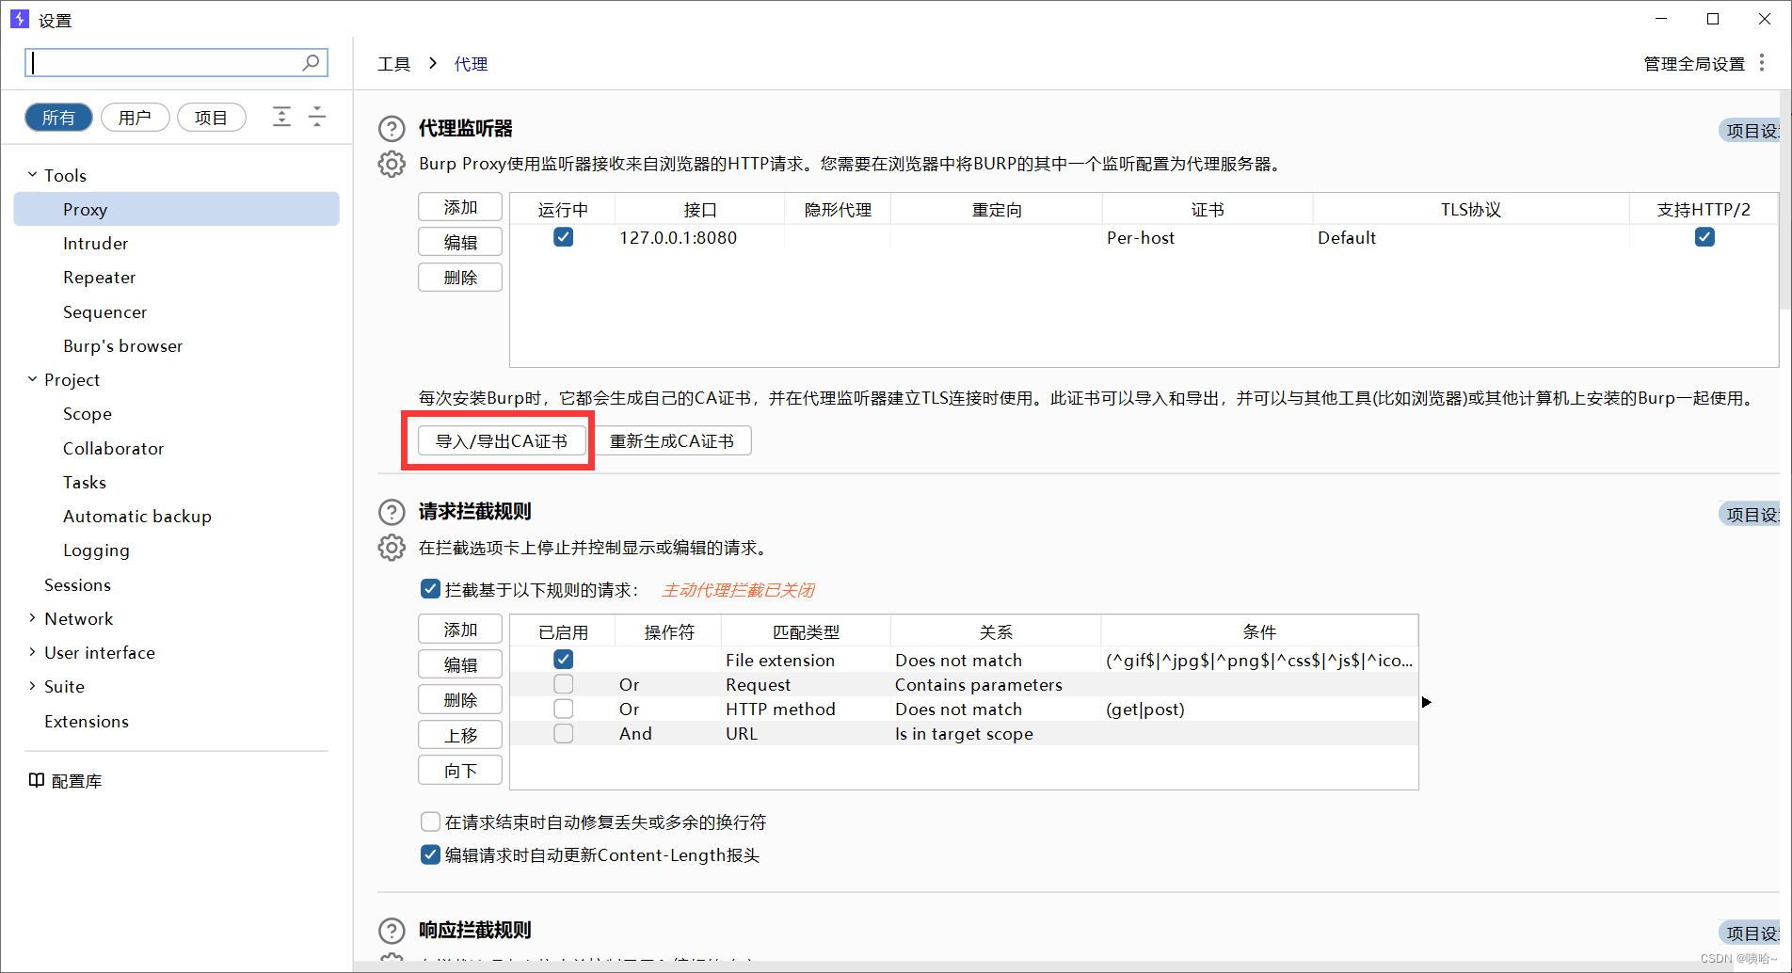Select Collaborator under Project
Image resolution: width=1792 pixels, height=973 pixels.
113,448
